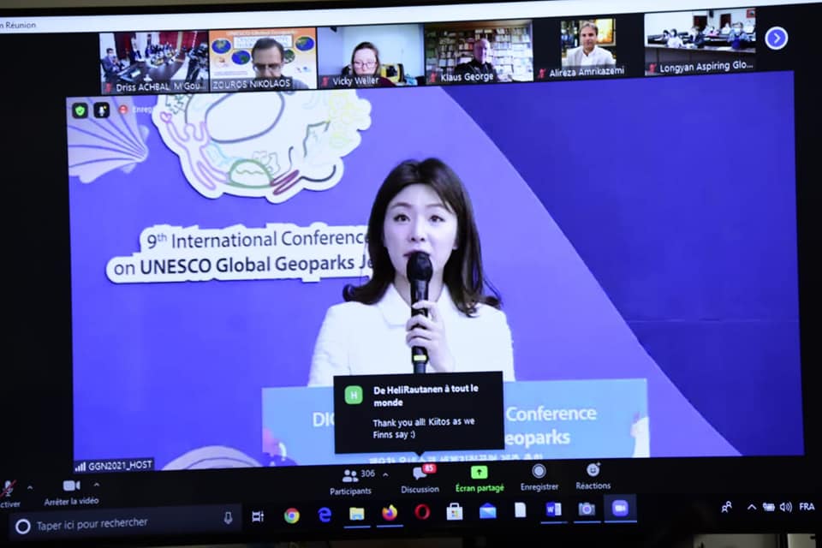Open Google Chrome from the taskbar
This screenshot has height=548, width=822.
click(292, 515)
